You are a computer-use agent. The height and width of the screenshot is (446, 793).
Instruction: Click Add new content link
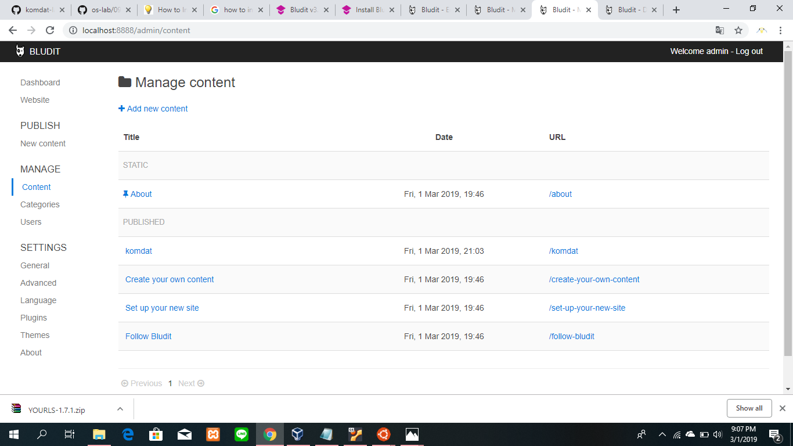point(153,109)
